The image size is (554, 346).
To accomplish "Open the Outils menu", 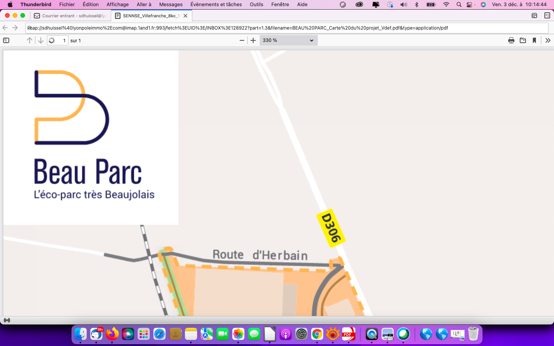I will click(x=256, y=5).
